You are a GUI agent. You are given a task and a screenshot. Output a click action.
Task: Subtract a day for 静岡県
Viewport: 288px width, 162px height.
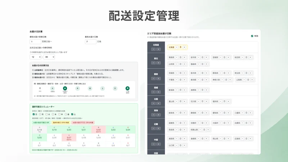pyautogui.click(x=199, y=113)
